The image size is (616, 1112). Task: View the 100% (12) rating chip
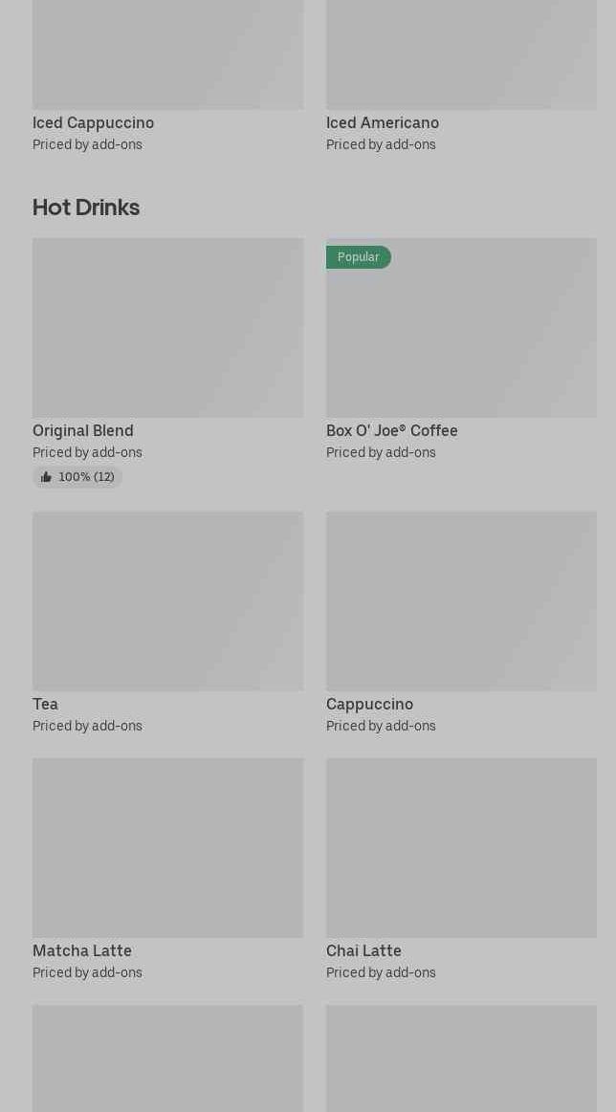pos(77,477)
